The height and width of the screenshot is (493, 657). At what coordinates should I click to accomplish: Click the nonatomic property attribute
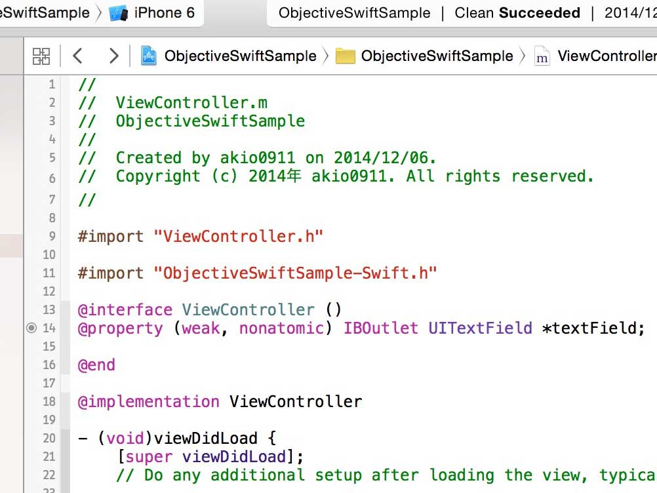(x=281, y=328)
